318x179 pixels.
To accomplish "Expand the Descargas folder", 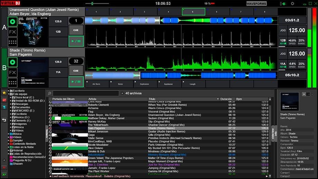I will pyautogui.click(x=11, y=104).
